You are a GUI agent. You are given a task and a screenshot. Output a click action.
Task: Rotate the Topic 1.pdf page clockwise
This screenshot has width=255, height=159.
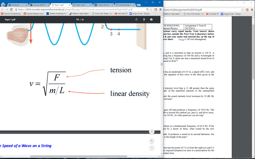coord(136,19)
